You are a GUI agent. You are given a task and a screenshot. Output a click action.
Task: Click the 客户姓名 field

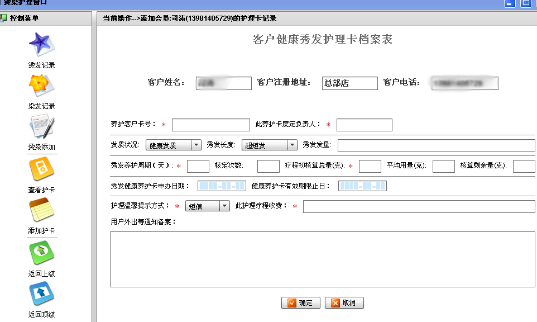[x=224, y=83]
